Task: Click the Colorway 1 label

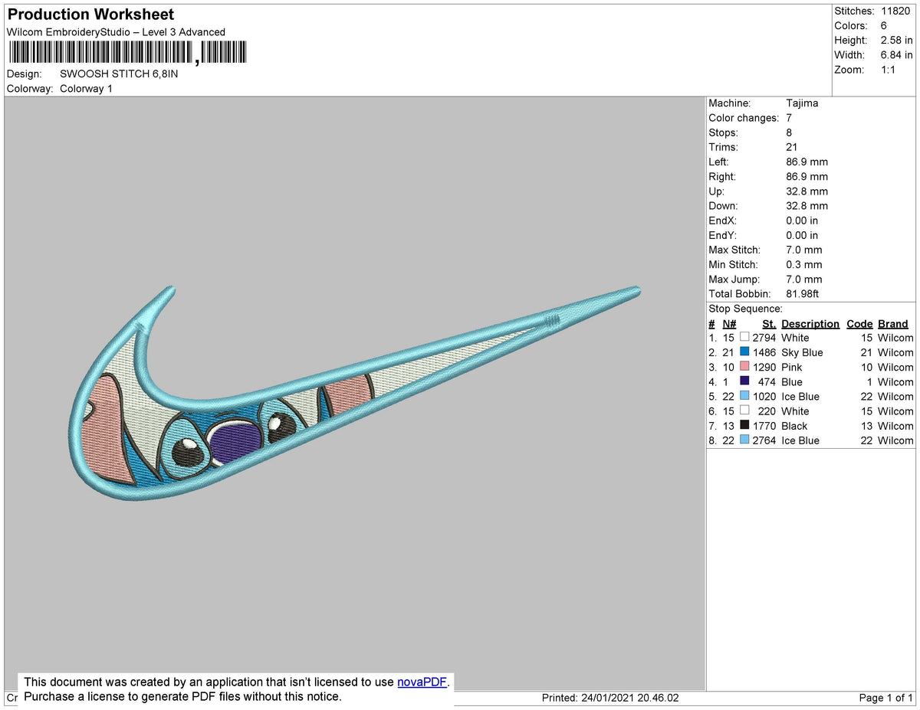Action: (x=86, y=88)
